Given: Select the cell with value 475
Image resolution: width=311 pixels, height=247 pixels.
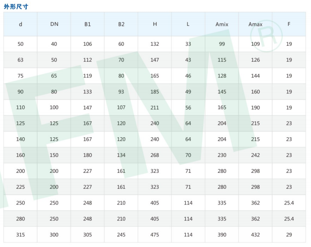Looking at the screenshot, I should 155,235.
